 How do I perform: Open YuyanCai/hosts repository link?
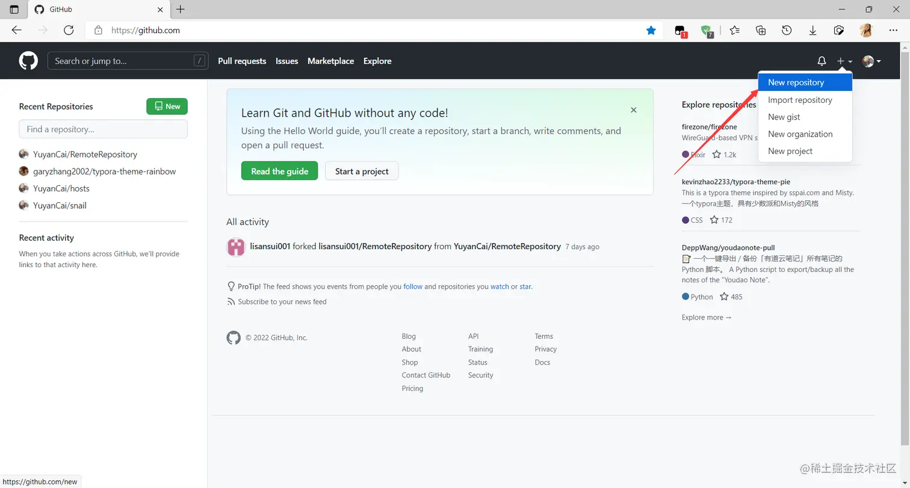coord(61,188)
